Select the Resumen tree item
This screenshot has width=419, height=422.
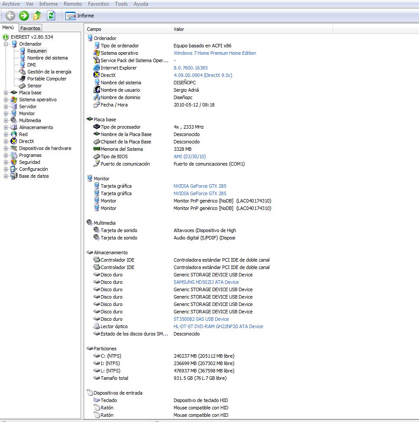(37, 51)
